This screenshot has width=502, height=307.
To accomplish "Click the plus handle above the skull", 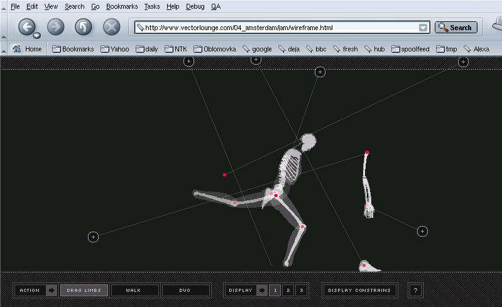I will 320,72.
